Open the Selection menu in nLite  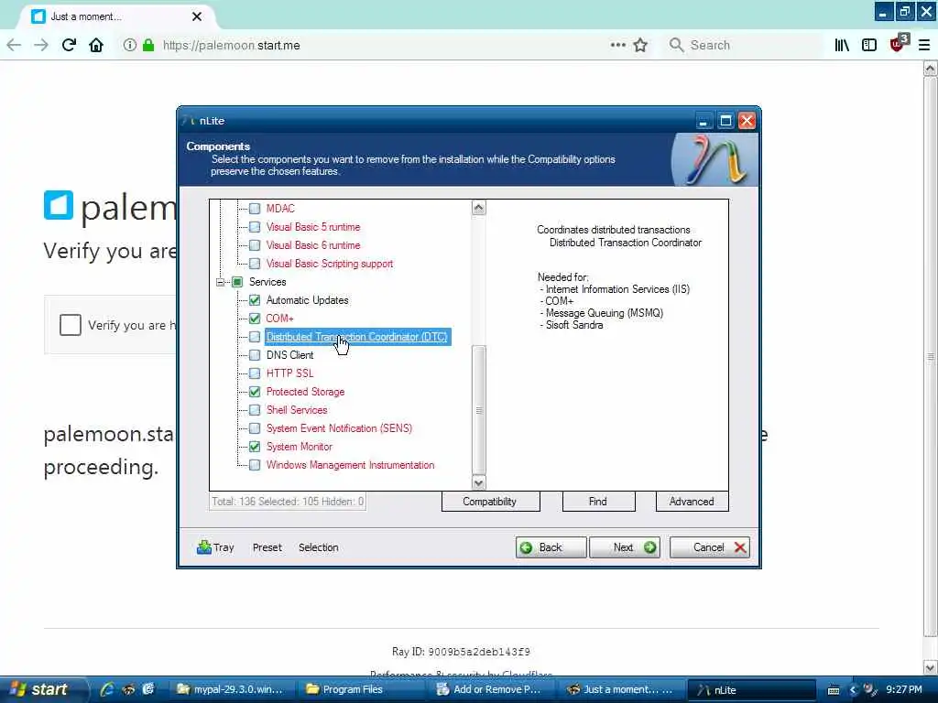(x=318, y=547)
